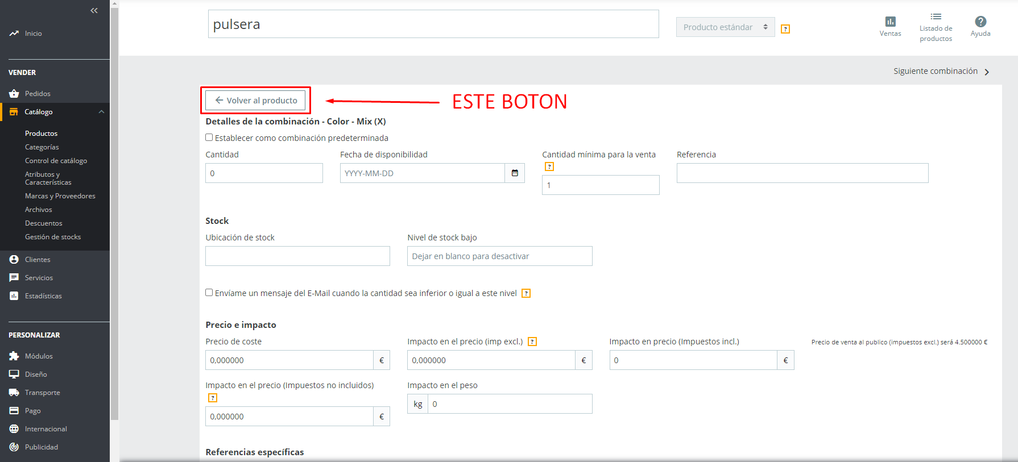Focus Impacto en el precio (imp excl.) field
1018x462 pixels.
coord(491,360)
